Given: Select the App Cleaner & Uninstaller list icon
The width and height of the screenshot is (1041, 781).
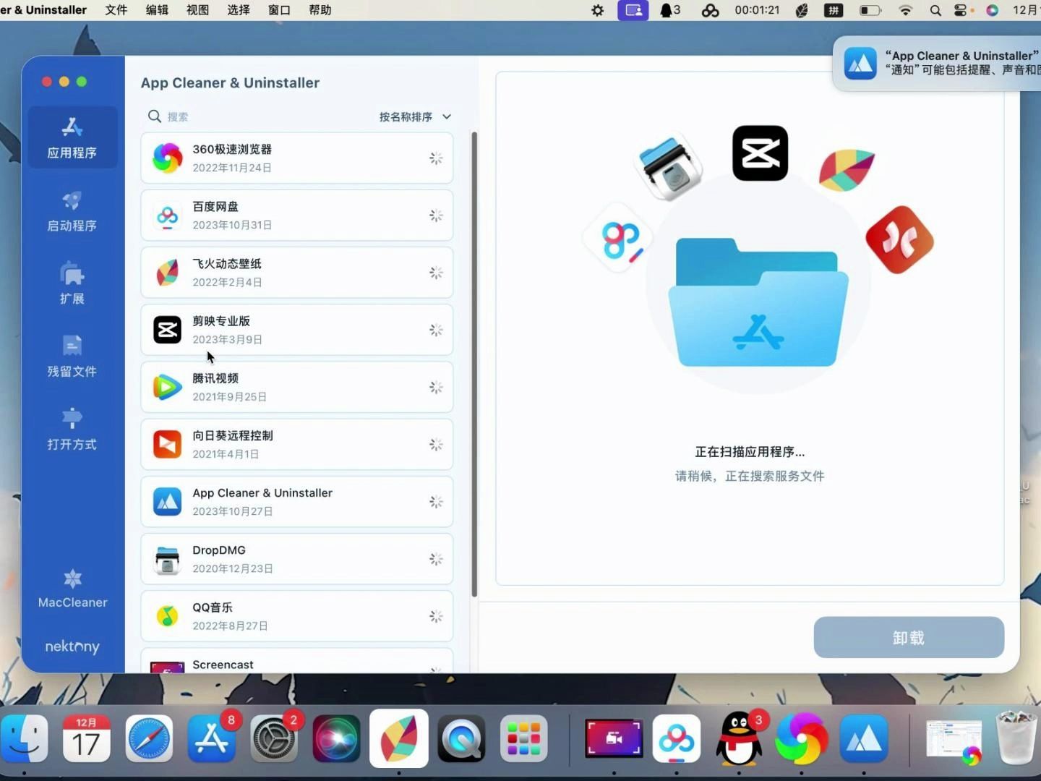Looking at the screenshot, I should click(167, 501).
